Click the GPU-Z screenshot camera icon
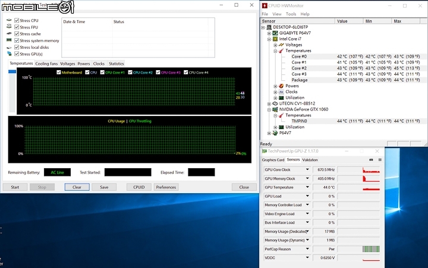This screenshot has width=428, height=268. (371, 160)
